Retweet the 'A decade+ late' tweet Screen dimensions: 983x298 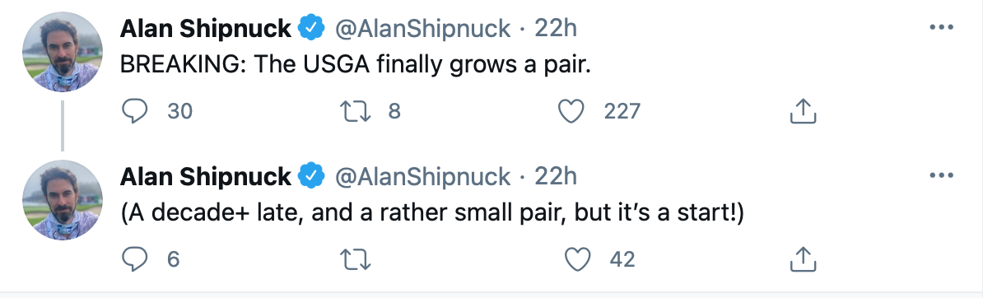(x=354, y=260)
